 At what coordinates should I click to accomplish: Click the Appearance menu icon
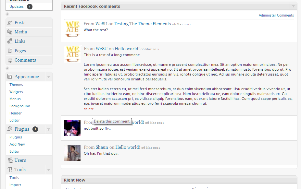[10, 77]
